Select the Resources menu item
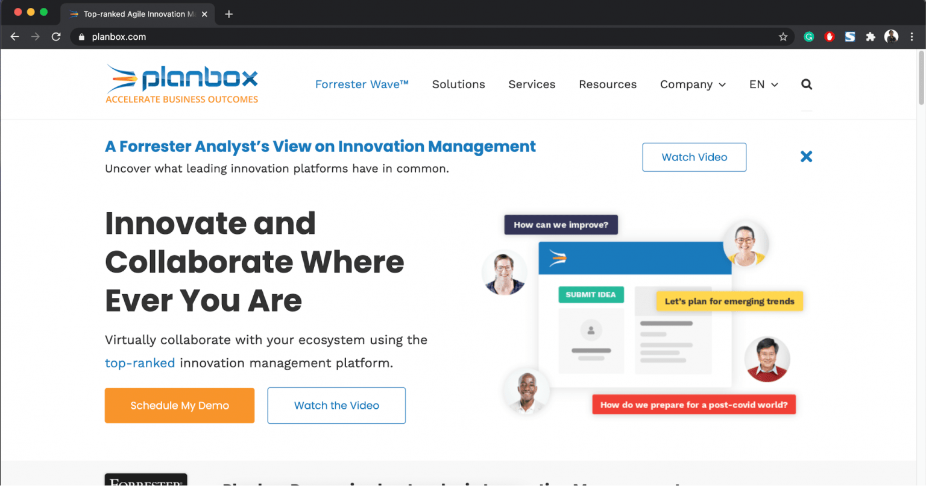 click(x=608, y=84)
